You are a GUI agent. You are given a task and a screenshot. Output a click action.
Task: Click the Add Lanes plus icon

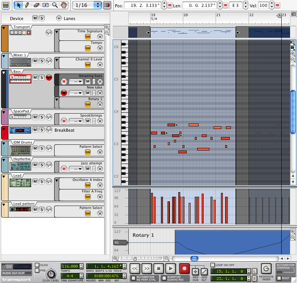coord(59,18)
